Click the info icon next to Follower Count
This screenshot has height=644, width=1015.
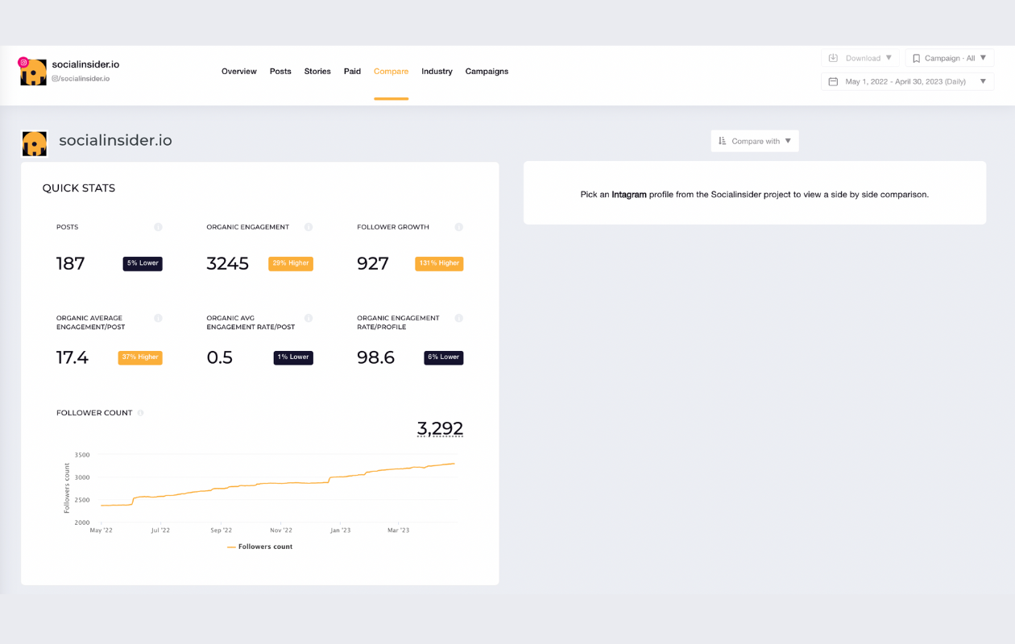tap(140, 413)
